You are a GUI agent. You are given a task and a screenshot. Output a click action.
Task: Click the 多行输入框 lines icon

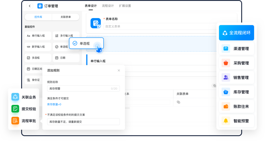(57, 36)
